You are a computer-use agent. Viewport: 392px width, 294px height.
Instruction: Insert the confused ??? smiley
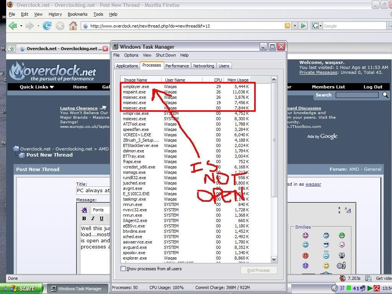point(326,255)
